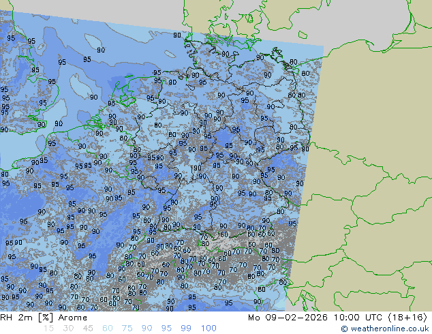432x334 pixels.
Task: Click the '10:00 UTC' time label
Action: [x=358, y=318]
